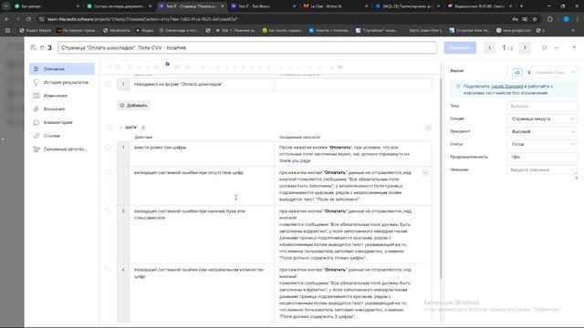Open the Версия dropdown
Image resolution: width=584 pixels, height=328 pixels.
542,72
